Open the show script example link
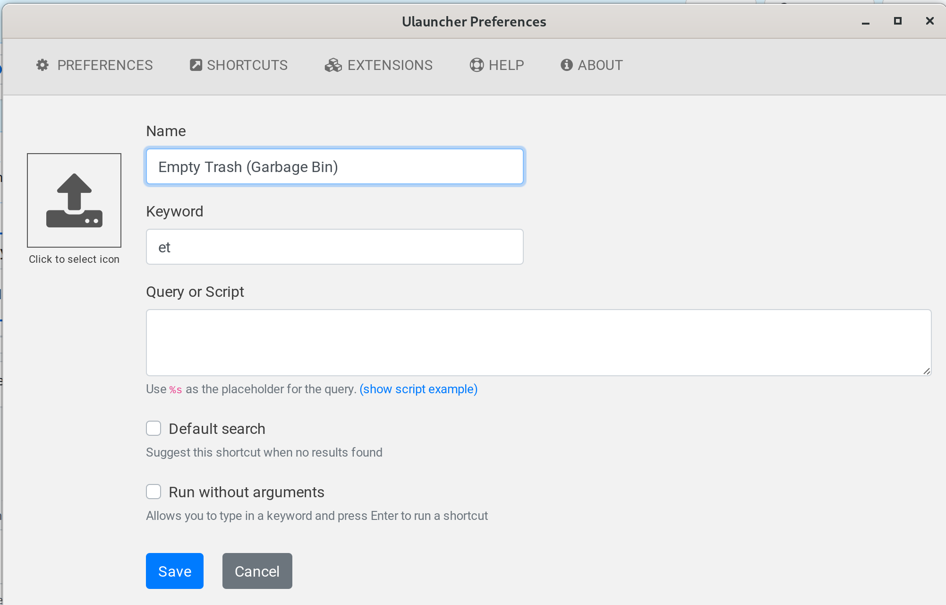Viewport: 946px width, 605px height. point(418,389)
